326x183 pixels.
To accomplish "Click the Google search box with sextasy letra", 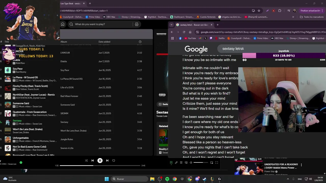I will click(271, 49).
